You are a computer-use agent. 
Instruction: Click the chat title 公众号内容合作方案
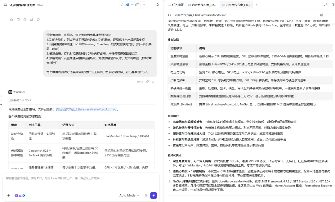22,5
